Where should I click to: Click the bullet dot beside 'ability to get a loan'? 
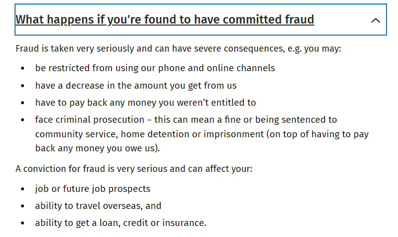(23, 223)
